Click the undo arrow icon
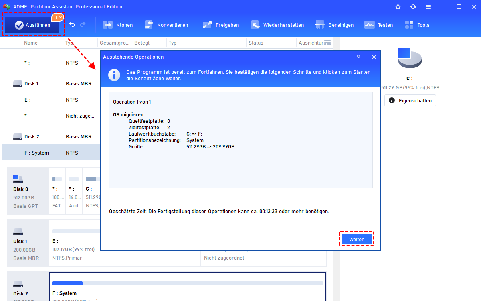Screen dimensions: 481x301 pyautogui.click(x=72, y=25)
